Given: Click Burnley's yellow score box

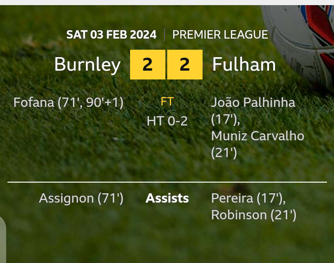Looking at the screenshot, I should coord(148,65).
